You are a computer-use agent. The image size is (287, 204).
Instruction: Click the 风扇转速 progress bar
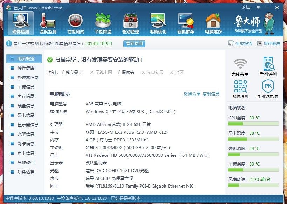point(253,185)
